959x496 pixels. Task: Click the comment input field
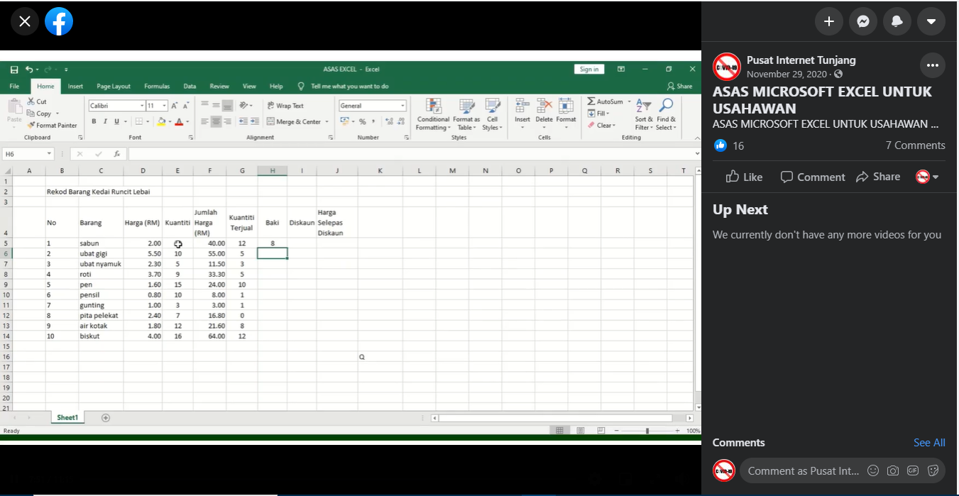(804, 470)
